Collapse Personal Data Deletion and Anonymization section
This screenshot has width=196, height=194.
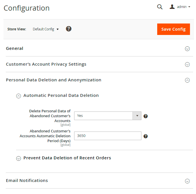pyautogui.click(x=187, y=80)
